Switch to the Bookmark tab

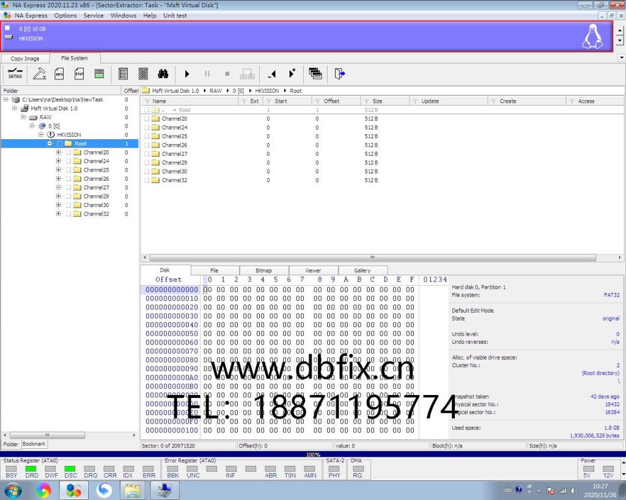(x=34, y=444)
